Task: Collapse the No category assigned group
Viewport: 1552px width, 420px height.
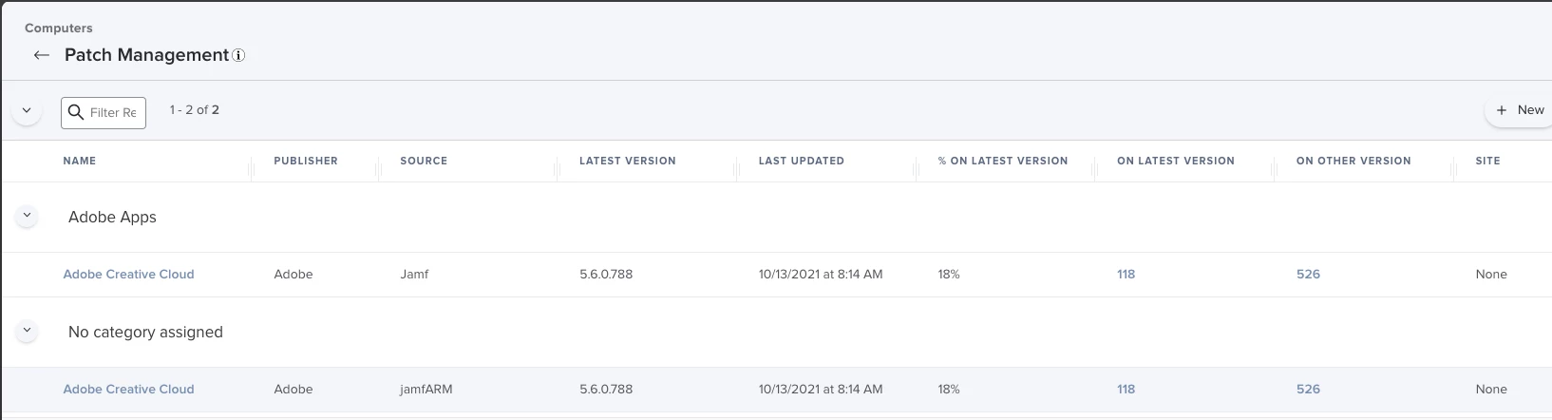Action: pyautogui.click(x=27, y=331)
